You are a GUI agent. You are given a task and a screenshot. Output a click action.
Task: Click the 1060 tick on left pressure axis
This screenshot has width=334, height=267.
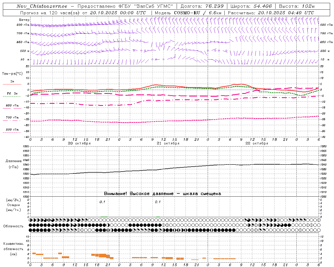tap(26, 146)
